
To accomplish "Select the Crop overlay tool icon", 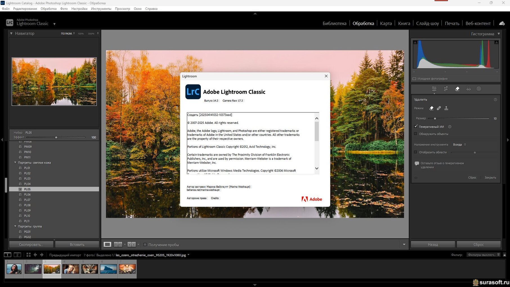I will 446,89.
